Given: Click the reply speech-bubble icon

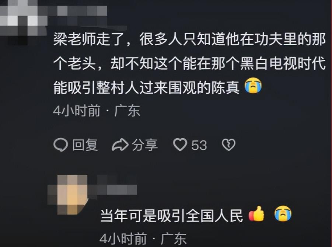Looking at the screenshot, I should click(x=61, y=145).
